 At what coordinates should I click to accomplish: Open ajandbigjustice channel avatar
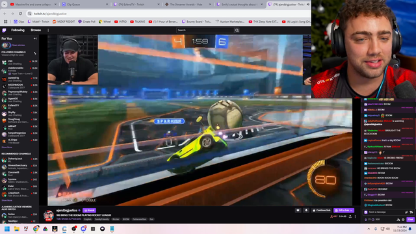48,215
